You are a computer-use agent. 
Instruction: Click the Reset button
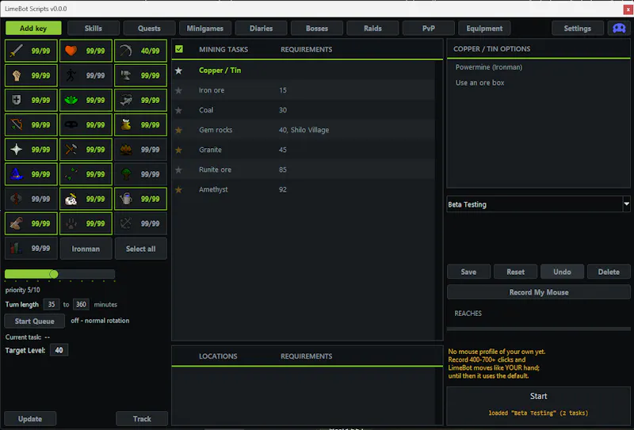point(516,272)
